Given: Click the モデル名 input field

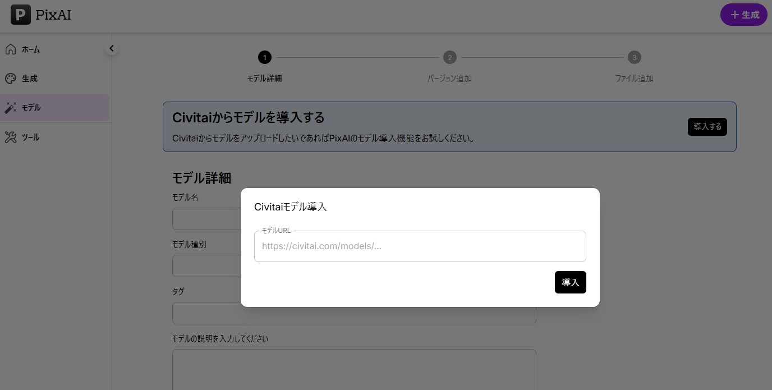Looking at the screenshot, I should (x=206, y=219).
